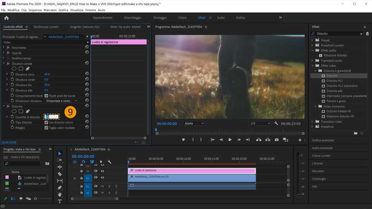
Task: Select Disturbo HLS effect in list
Action: [334, 81]
